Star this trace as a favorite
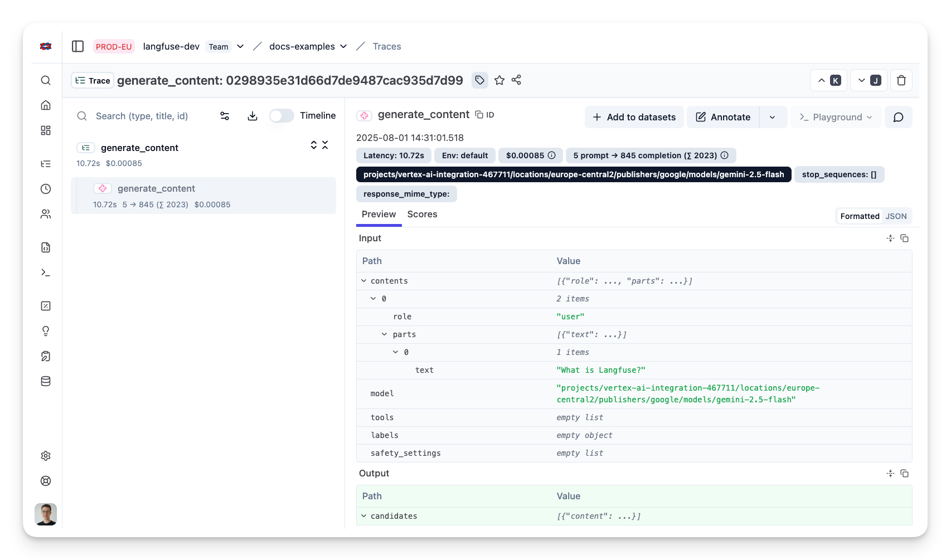 [x=499, y=80]
